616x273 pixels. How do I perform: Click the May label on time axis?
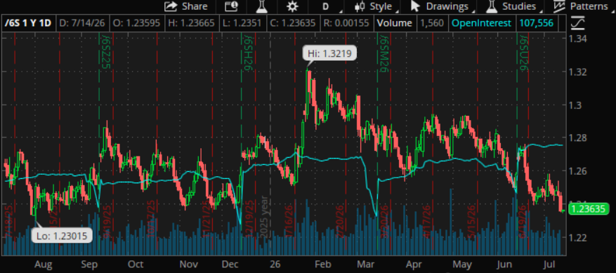(x=461, y=264)
